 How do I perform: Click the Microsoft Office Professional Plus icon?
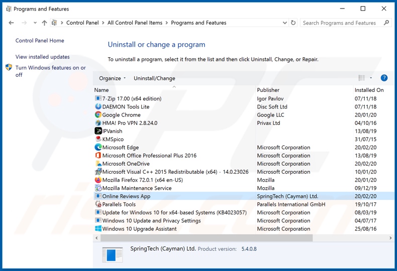(98, 156)
